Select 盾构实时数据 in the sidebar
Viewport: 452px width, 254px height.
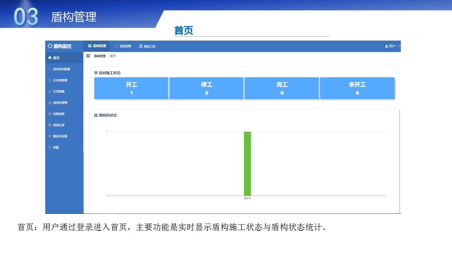click(61, 69)
